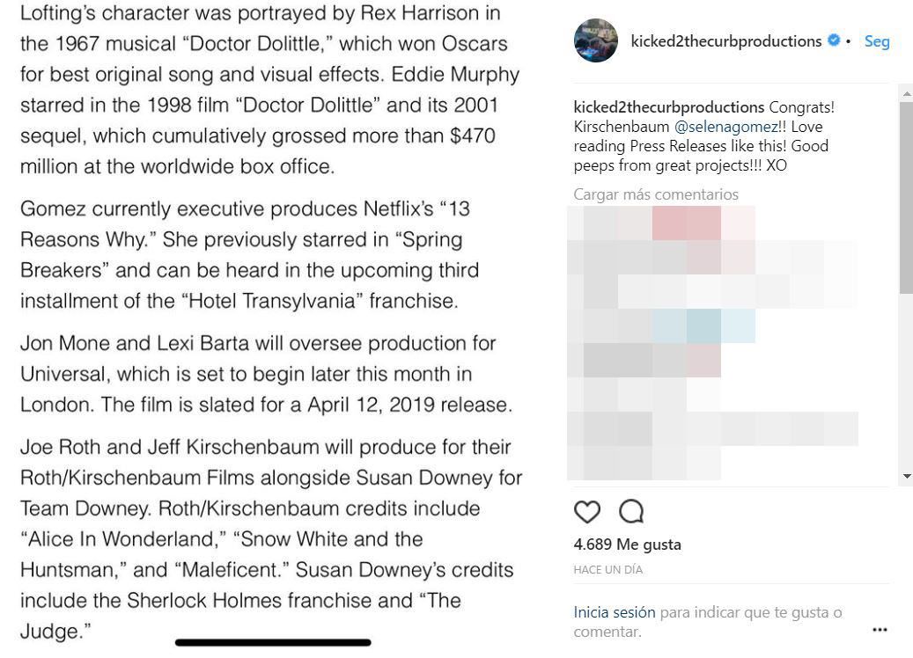The height and width of the screenshot is (658, 913).
Task: Click the comments scrollbar up arrow
Action: coord(906,91)
